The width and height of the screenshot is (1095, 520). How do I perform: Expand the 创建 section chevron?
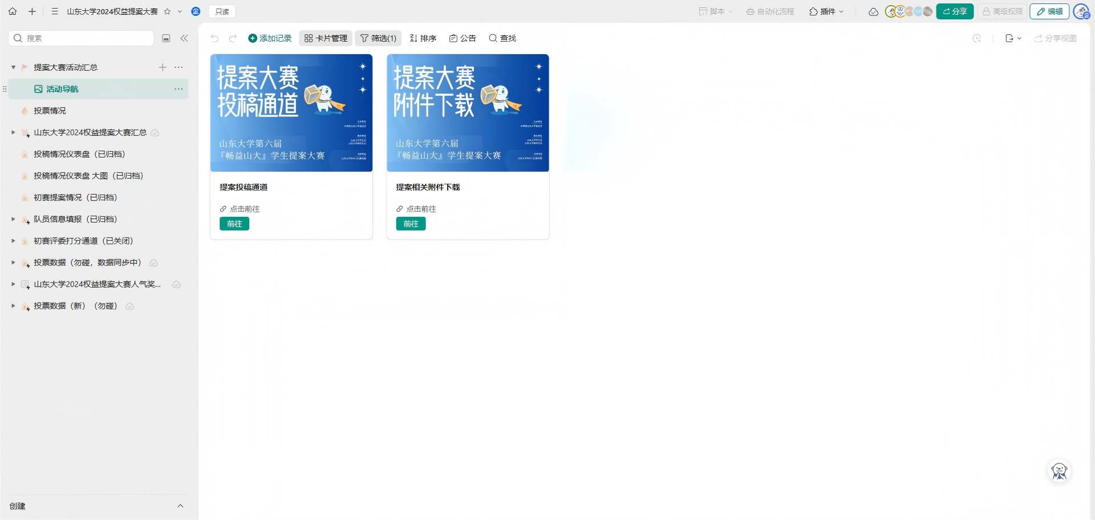point(180,506)
